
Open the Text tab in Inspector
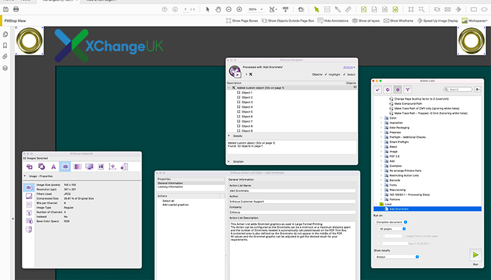(54, 167)
